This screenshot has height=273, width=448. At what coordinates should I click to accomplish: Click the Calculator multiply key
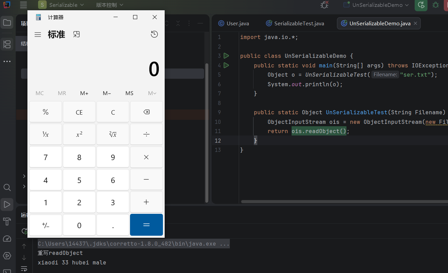click(x=146, y=157)
